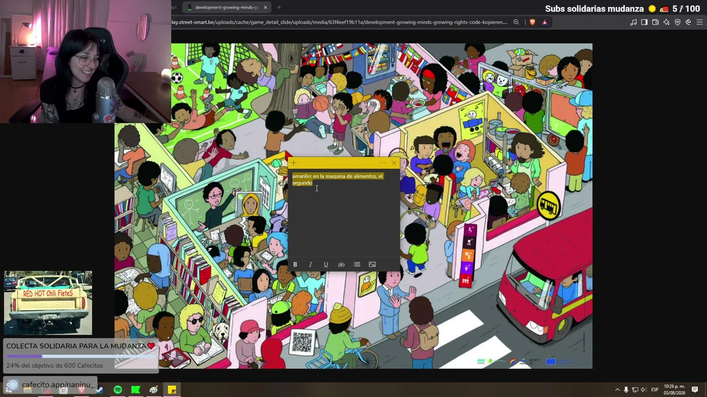Viewport: 707px width, 397px height.
Task: Click the browser zoom magnifier icon
Action: tap(516, 22)
